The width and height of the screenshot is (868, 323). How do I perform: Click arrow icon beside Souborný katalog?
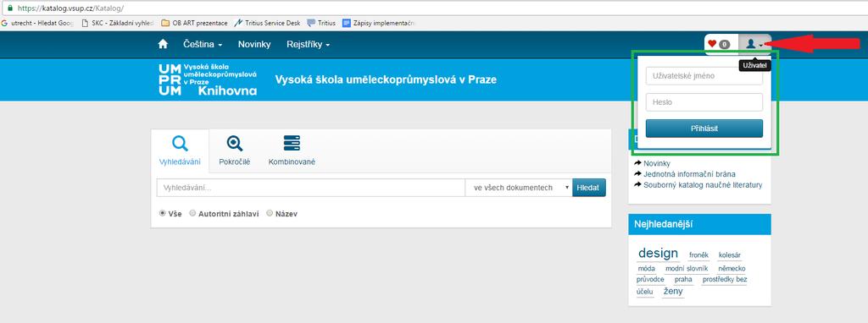pyautogui.click(x=637, y=185)
